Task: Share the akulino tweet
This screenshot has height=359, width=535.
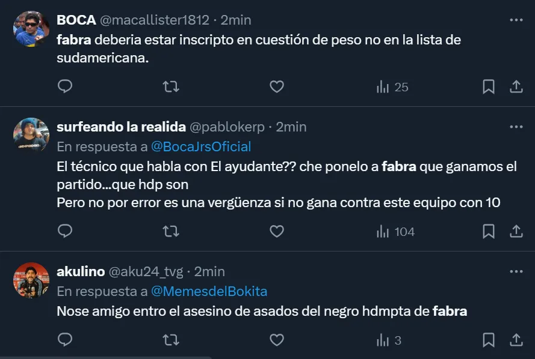Action: [516, 340]
